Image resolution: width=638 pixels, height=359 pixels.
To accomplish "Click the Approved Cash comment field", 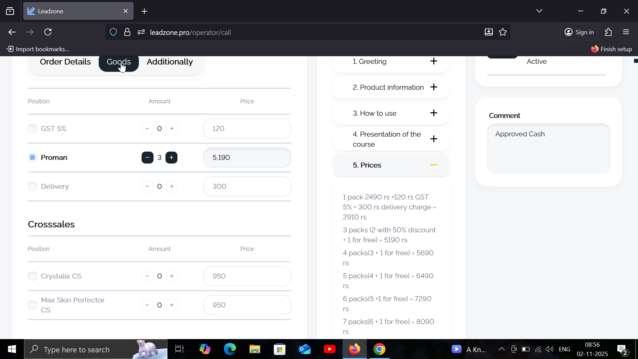I will [x=548, y=149].
